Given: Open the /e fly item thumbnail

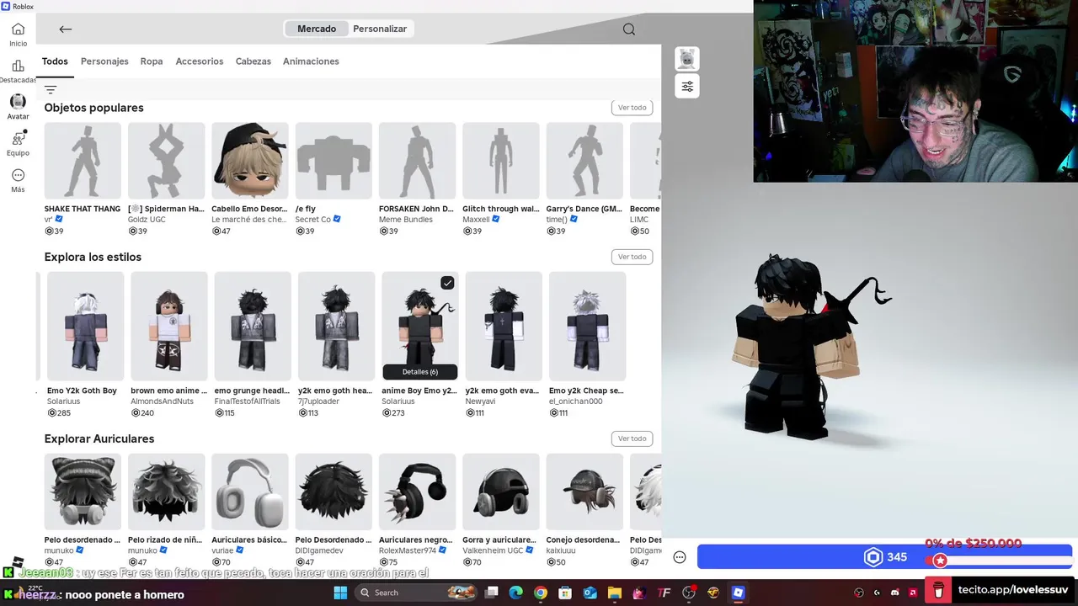Looking at the screenshot, I should pos(334,161).
